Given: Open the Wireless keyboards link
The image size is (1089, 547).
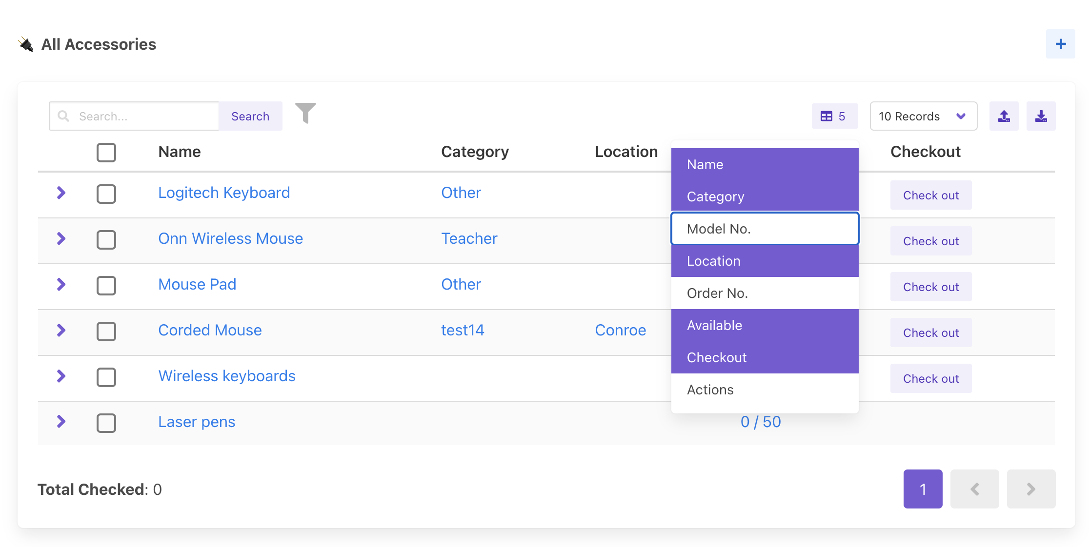Looking at the screenshot, I should pyautogui.click(x=227, y=376).
